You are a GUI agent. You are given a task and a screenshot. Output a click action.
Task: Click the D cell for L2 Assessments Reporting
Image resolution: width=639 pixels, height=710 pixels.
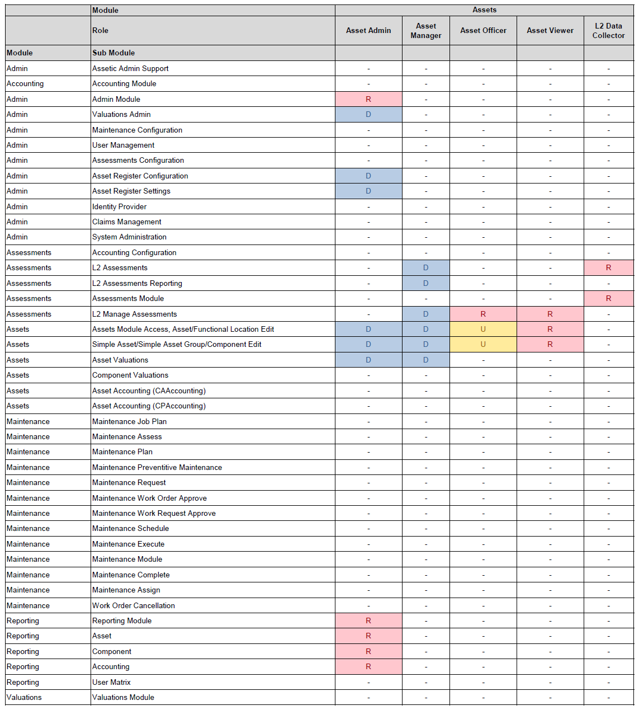[x=426, y=283]
